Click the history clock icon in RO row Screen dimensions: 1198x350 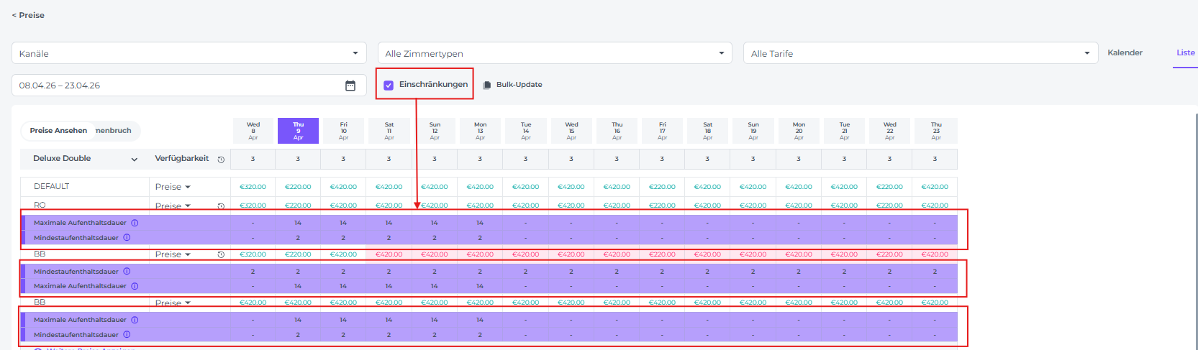221,206
